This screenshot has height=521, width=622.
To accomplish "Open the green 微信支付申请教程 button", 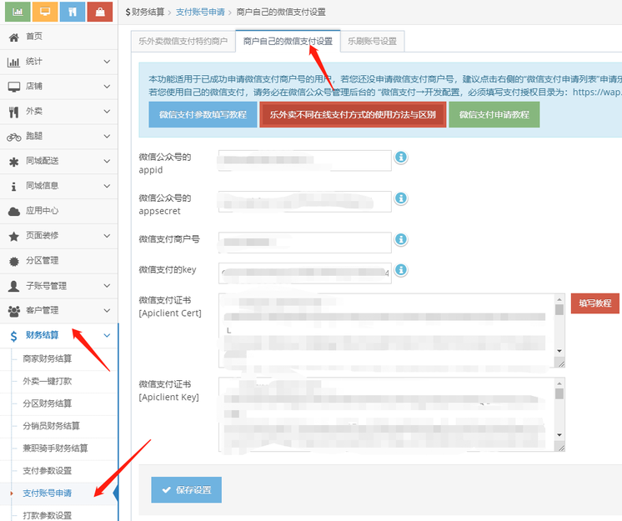I will [494, 114].
